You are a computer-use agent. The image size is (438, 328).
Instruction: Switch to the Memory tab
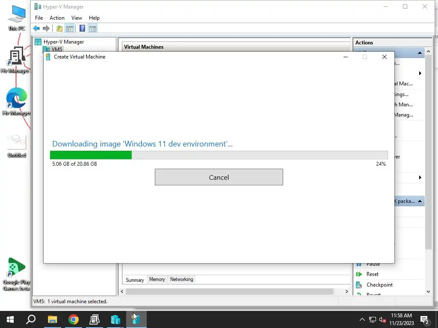(157, 279)
